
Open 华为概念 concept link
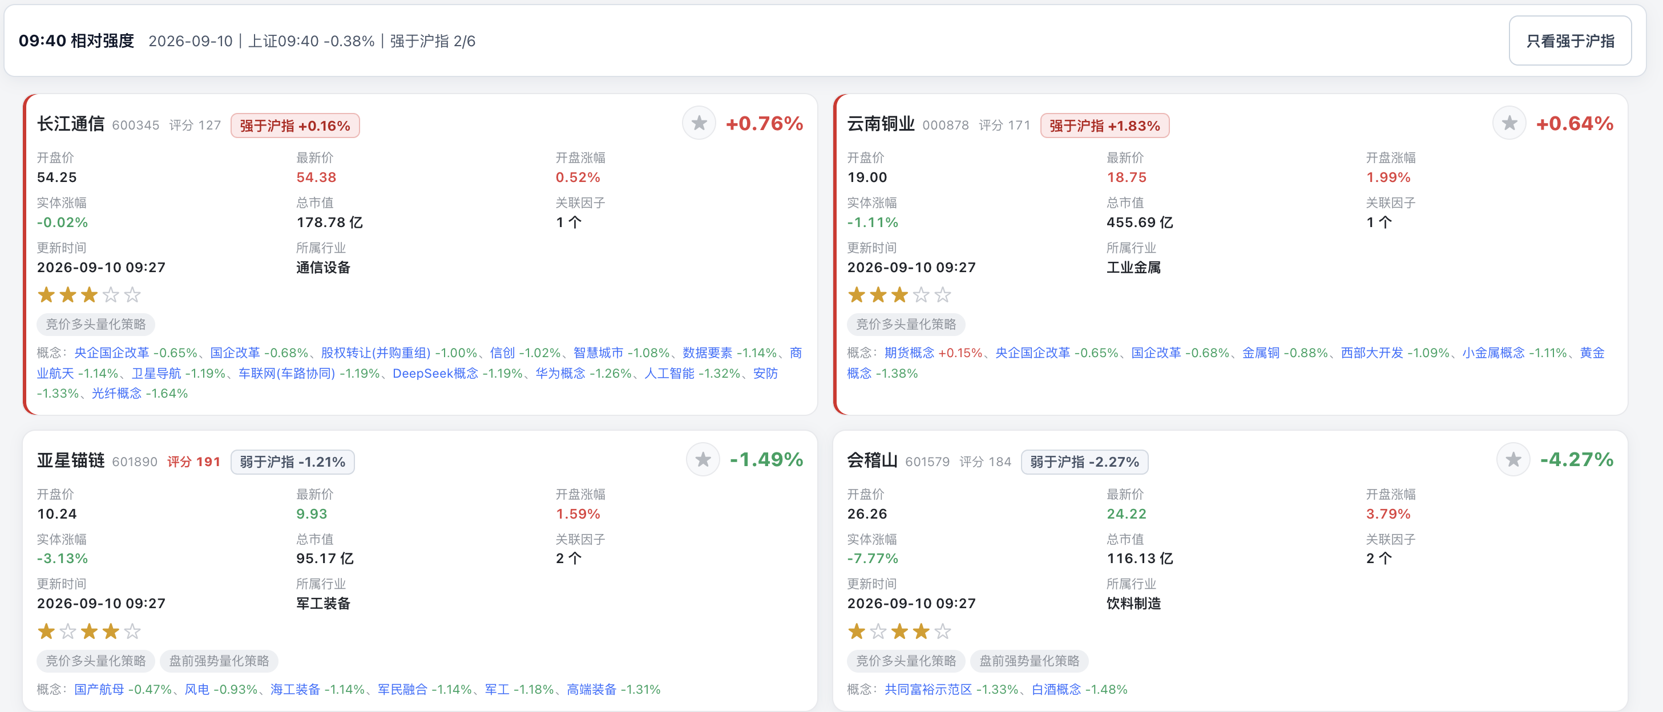(x=560, y=373)
